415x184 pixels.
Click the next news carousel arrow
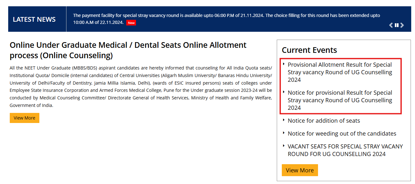point(402,25)
